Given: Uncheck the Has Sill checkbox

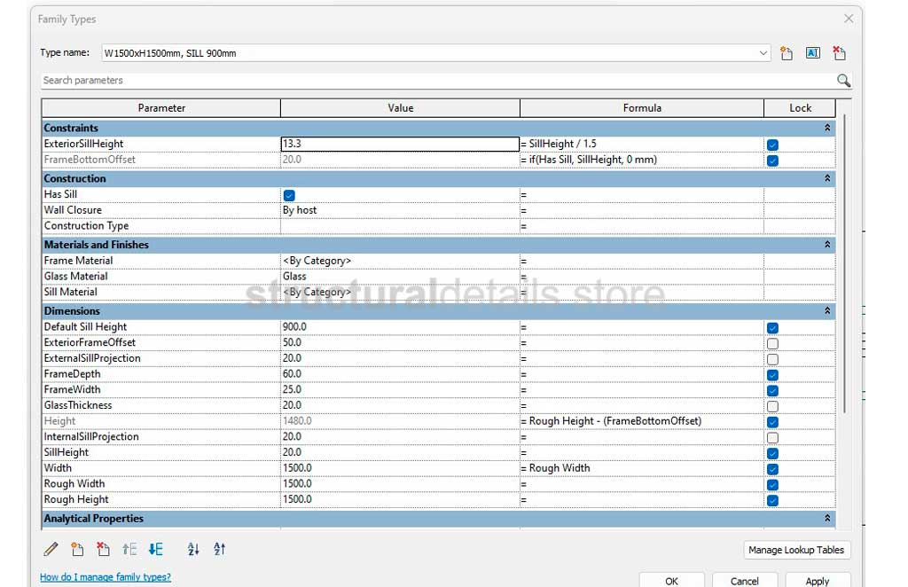Looking at the screenshot, I should coord(289,195).
